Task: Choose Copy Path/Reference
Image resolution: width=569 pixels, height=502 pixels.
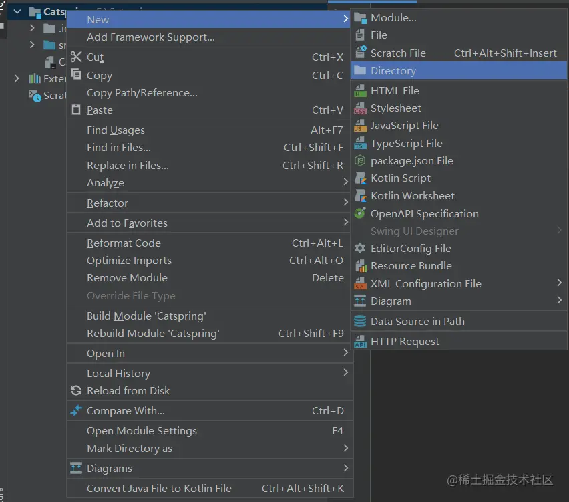Action: click(210, 93)
